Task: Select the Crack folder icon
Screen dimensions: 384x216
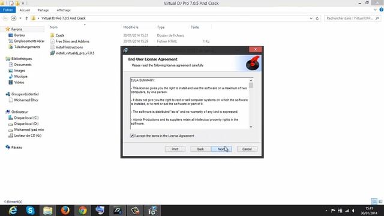Action: point(52,35)
